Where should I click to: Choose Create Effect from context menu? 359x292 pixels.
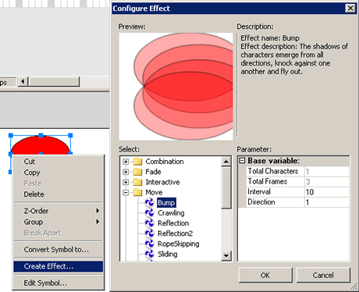[x=59, y=266]
